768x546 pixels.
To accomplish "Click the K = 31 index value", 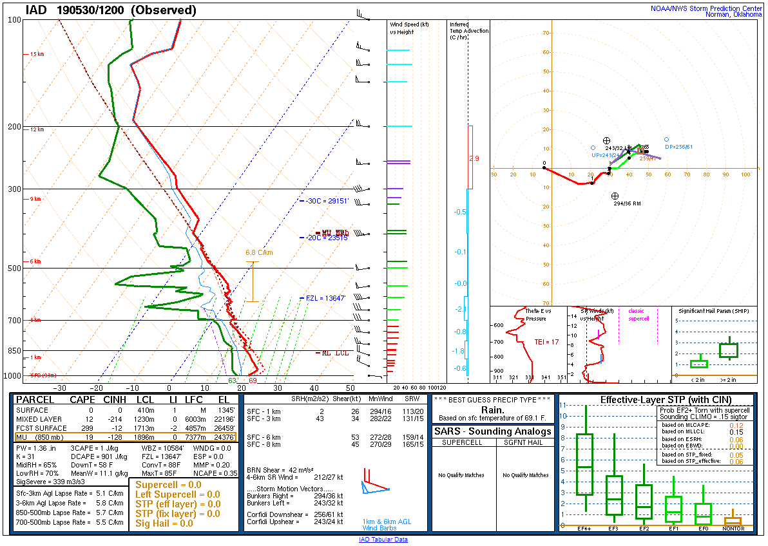I will [x=26, y=457].
